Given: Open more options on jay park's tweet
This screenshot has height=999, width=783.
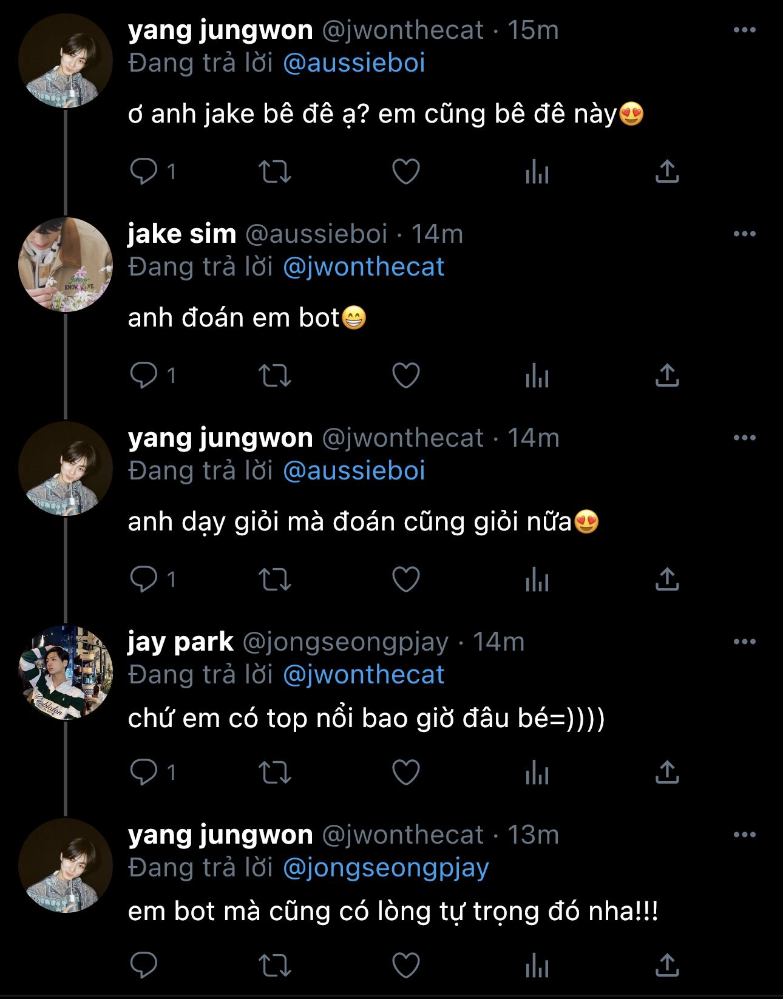Looking at the screenshot, I should pyautogui.click(x=744, y=642).
